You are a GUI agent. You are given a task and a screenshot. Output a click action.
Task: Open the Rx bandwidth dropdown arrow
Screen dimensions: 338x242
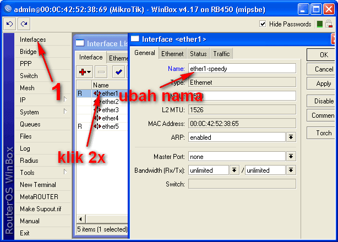coord(235,170)
